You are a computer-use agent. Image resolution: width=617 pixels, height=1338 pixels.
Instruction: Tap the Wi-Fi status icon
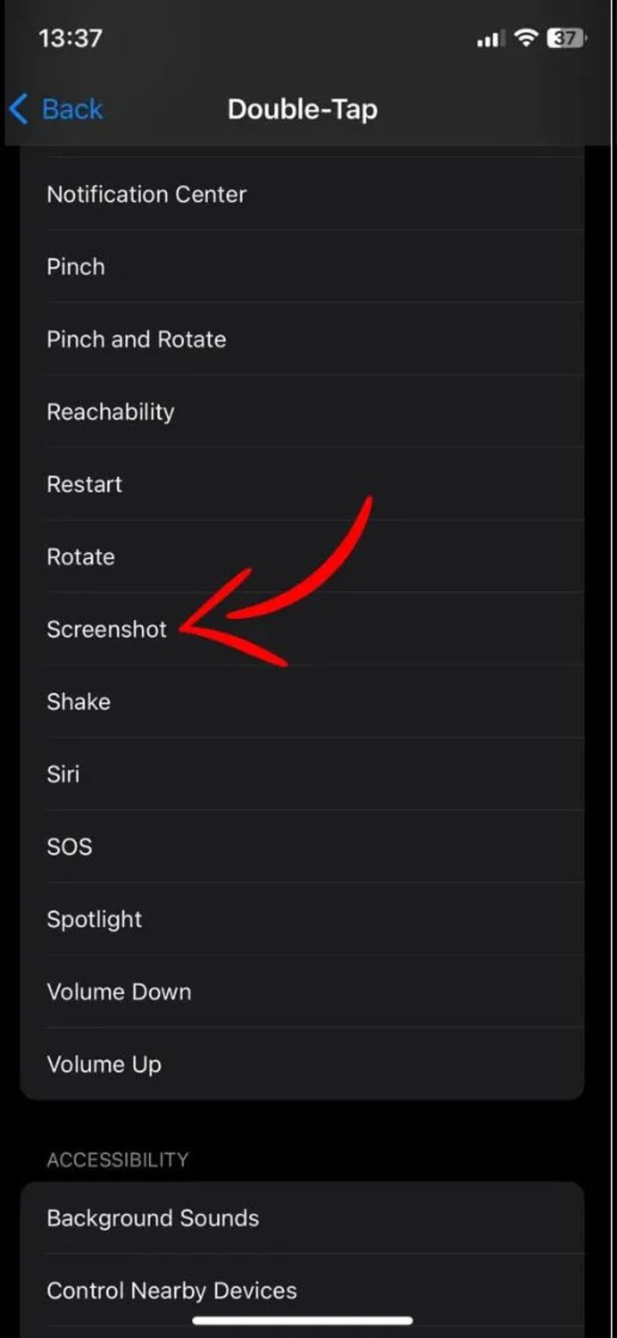526,38
